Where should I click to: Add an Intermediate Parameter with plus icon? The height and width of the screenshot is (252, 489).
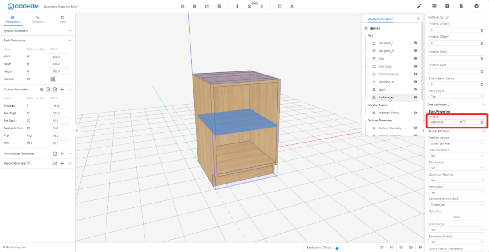tap(62, 154)
